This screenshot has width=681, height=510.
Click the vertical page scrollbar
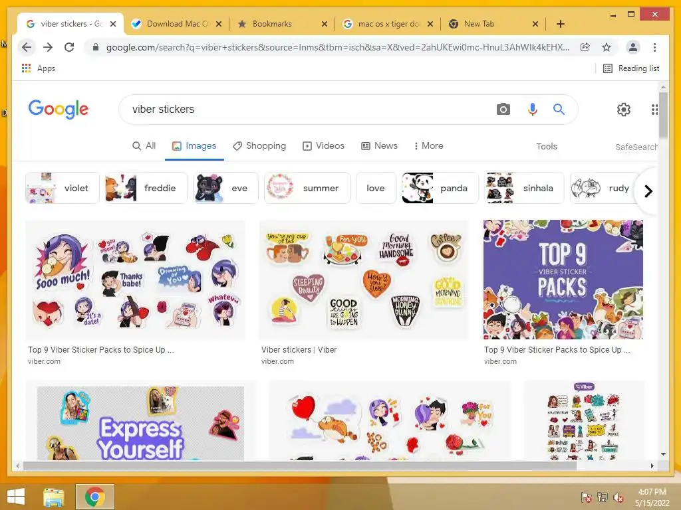point(663,114)
